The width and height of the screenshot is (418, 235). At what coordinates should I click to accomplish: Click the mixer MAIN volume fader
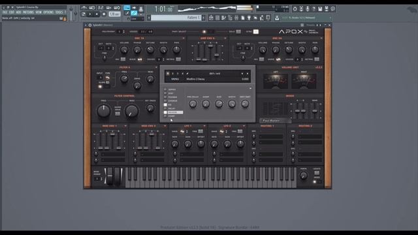(315, 110)
